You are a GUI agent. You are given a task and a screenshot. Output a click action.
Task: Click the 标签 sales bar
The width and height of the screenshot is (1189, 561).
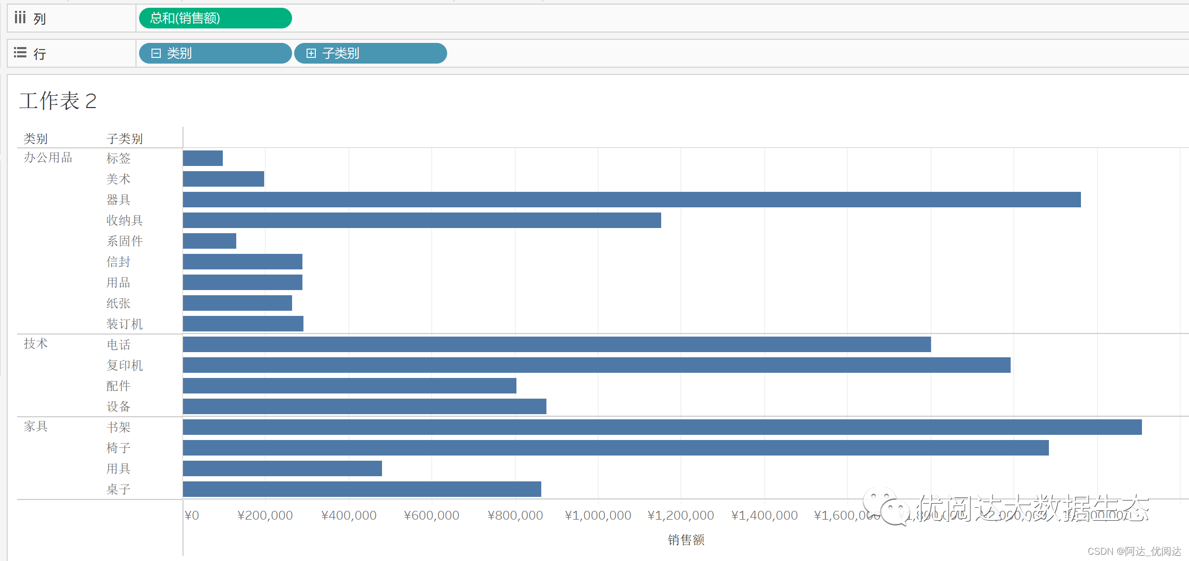(203, 158)
